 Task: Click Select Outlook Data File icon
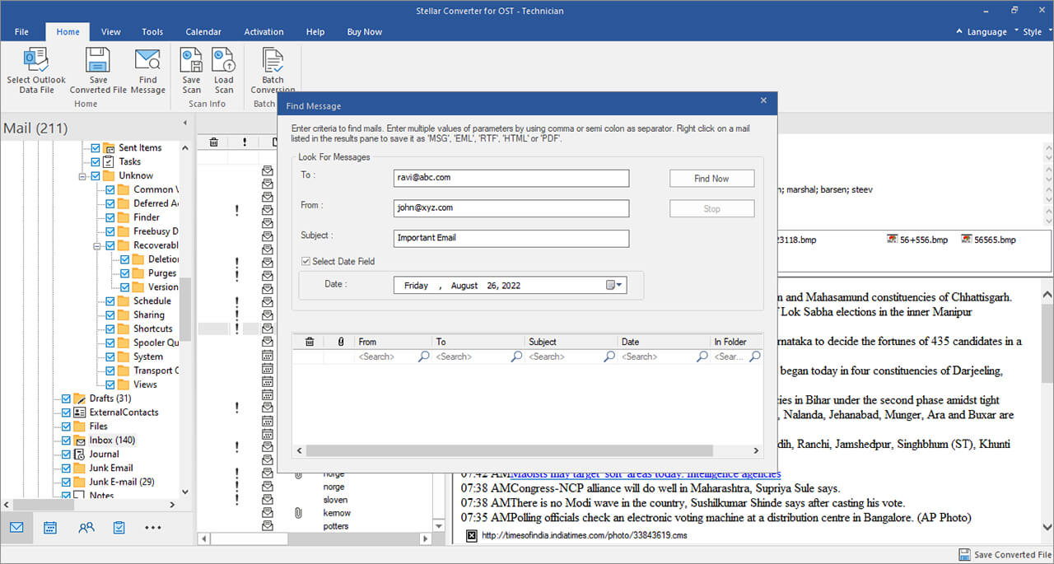(35, 60)
